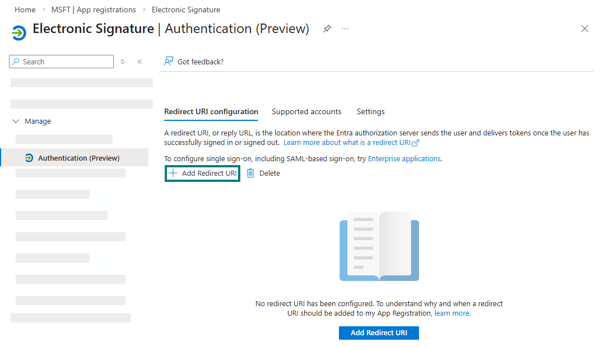Open the ellipsis more options menu in header
This screenshot has height=347, width=605.
[x=345, y=29]
